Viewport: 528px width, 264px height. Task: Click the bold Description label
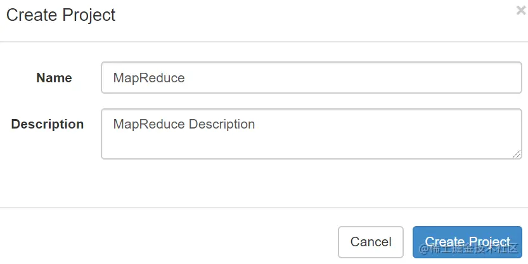pyautogui.click(x=48, y=124)
